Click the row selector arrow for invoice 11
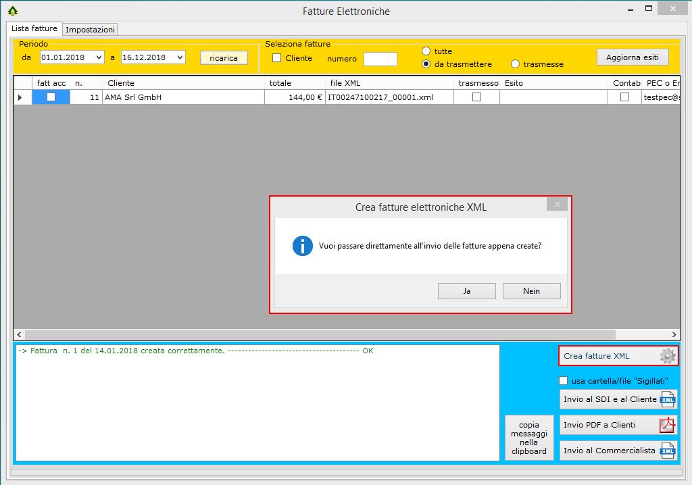 [20, 97]
